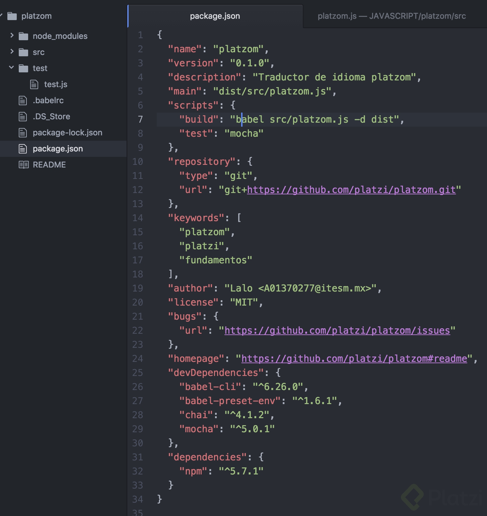Screen dimensions: 487x516
Task: Select the package.json file name in tree
Action: click(58, 149)
